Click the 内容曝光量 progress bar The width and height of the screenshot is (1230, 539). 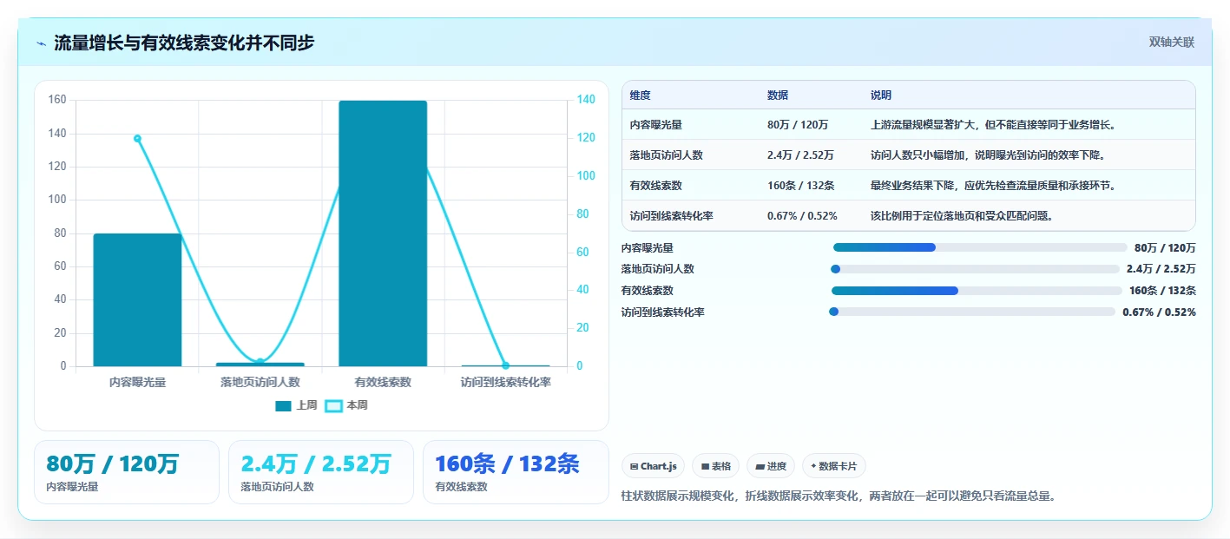[979, 247]
